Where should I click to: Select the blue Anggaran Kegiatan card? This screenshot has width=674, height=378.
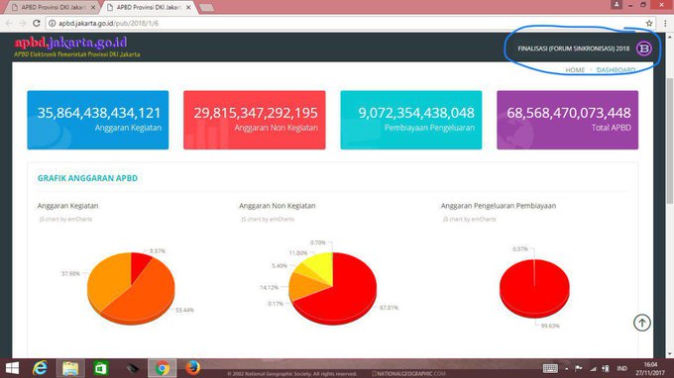point(98,120)
